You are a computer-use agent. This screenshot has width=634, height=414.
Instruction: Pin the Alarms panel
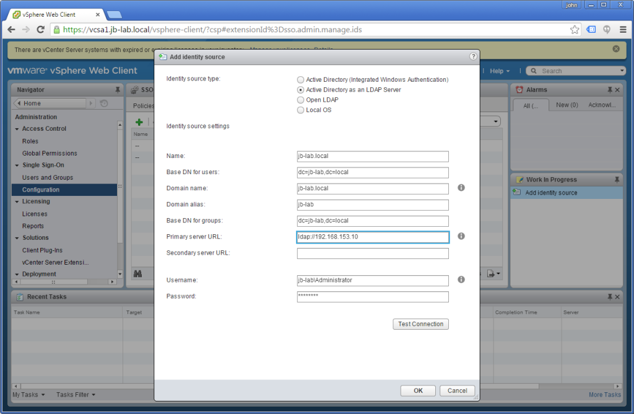(x=610, y=90)
